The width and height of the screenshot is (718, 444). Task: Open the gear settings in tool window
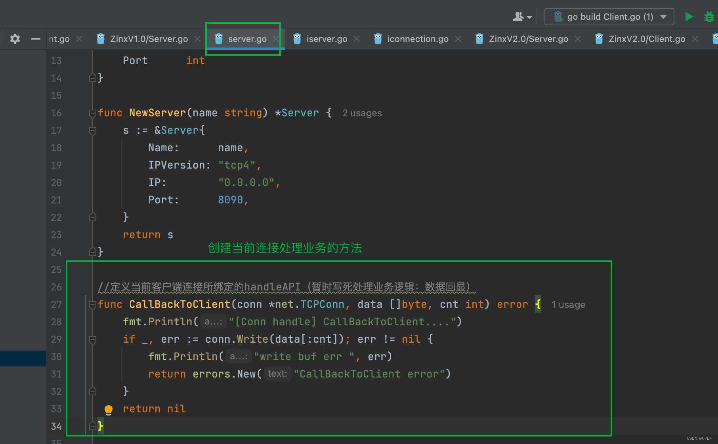pyautogui.click(x=15, y=39)
